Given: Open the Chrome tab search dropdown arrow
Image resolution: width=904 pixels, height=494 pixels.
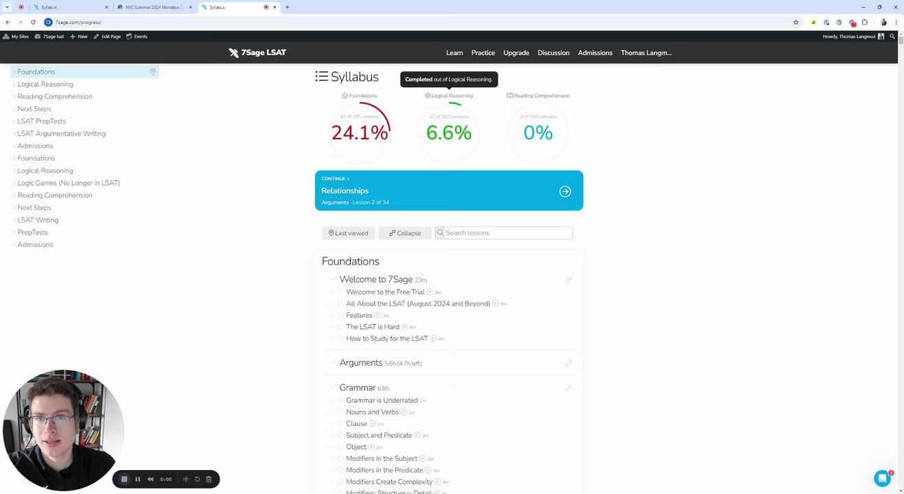Looking at the screenshot, I should pos(7,7).
